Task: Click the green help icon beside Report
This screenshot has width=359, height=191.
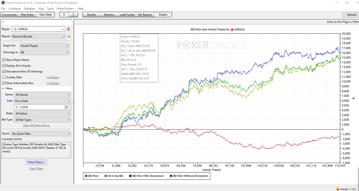Action: tap(69, 36)
